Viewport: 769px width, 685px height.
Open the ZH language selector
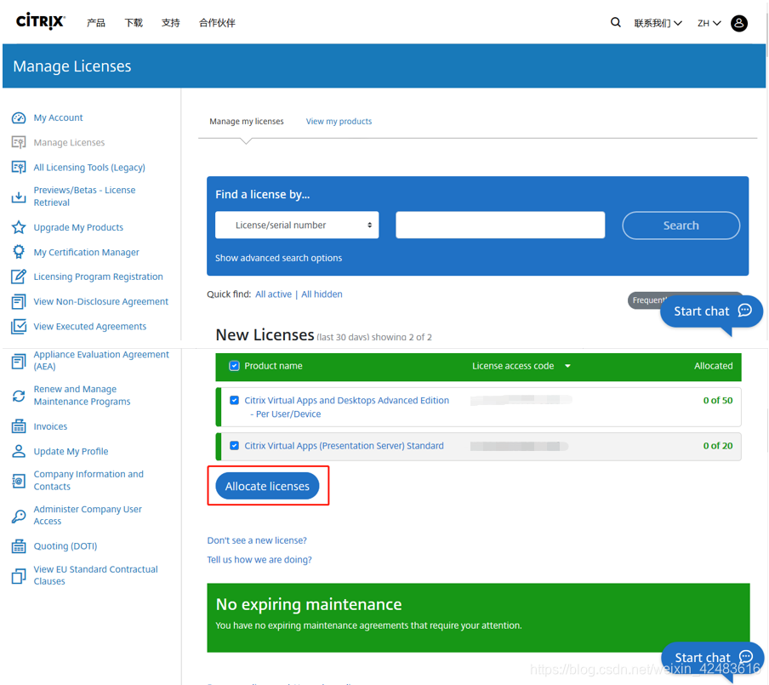click(709, 23)
